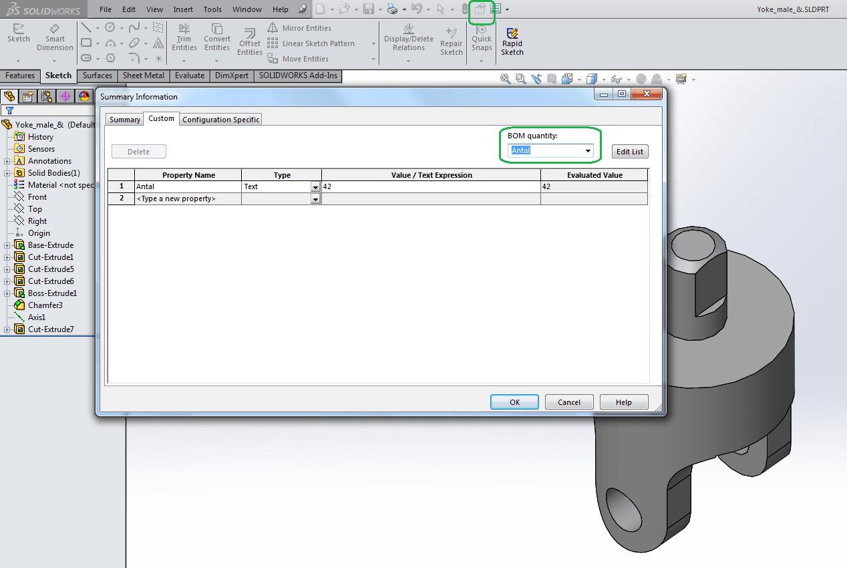
Task: Click the Zoom to Fit magnifier icon
Action: click(506, 79)
